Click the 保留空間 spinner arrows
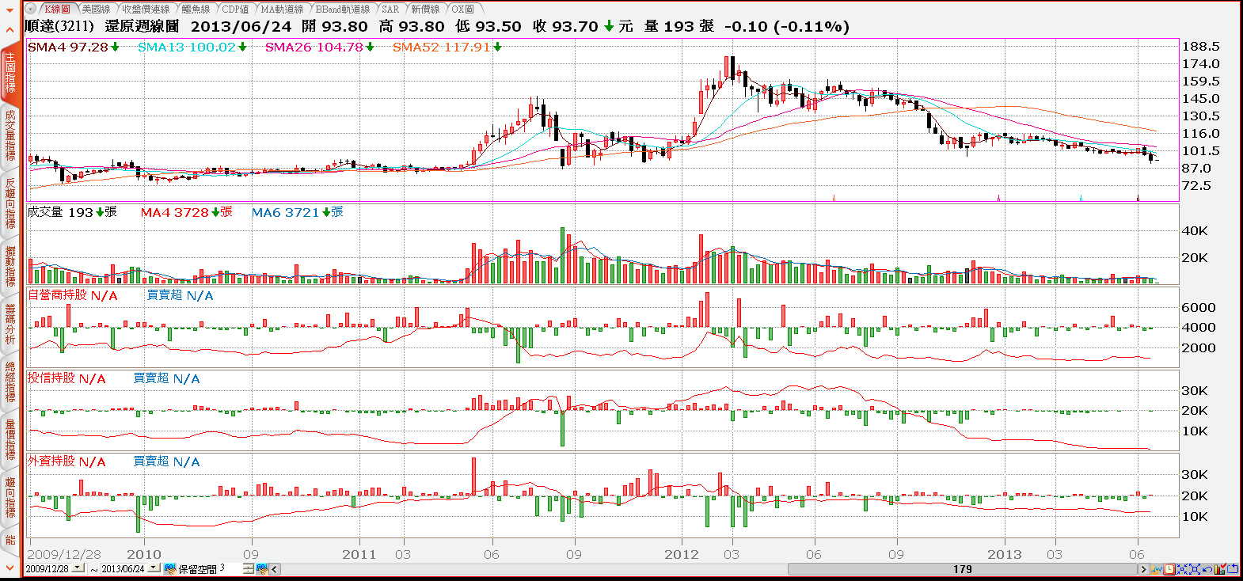The height and width of the screenshot is (581, 1243). click(x=248, y=568)
